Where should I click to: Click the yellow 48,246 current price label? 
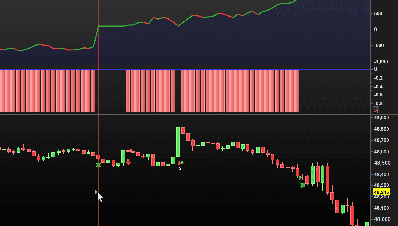point(381,192)
